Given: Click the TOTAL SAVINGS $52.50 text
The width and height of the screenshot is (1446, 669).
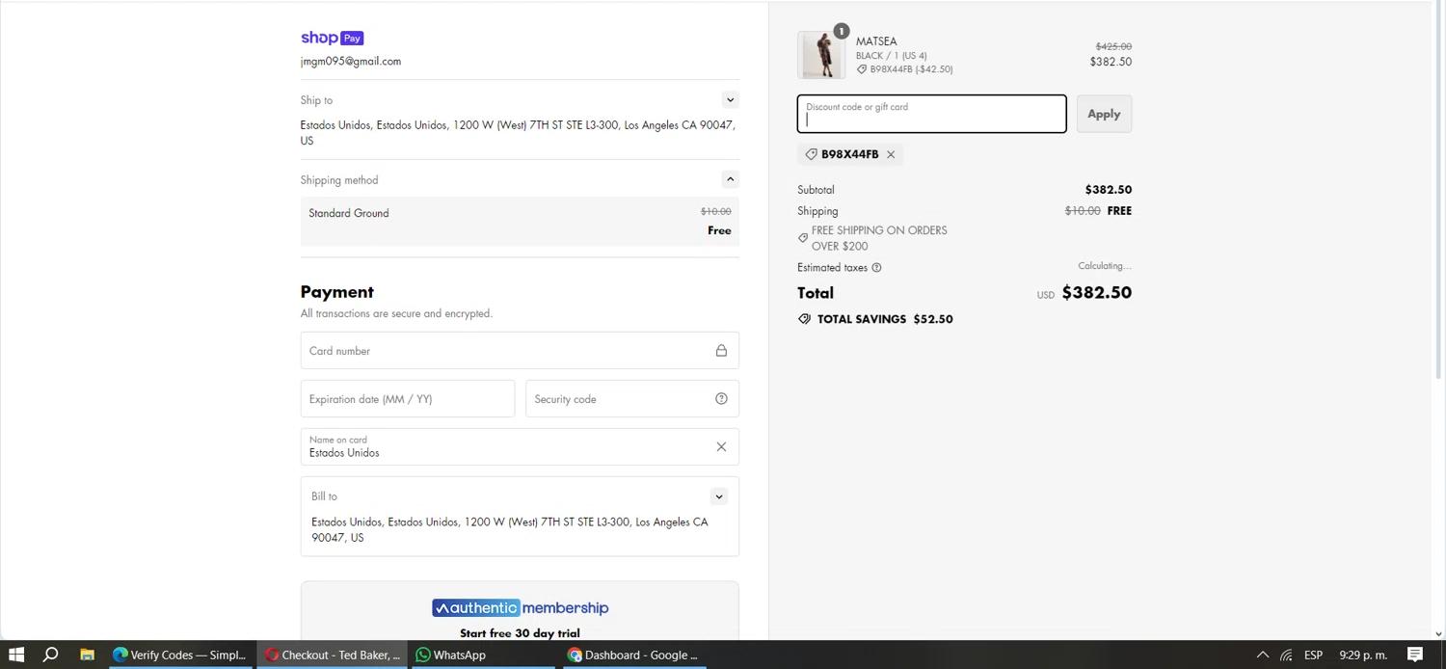Looking at the screenshot, I should [x=885, y=319].
